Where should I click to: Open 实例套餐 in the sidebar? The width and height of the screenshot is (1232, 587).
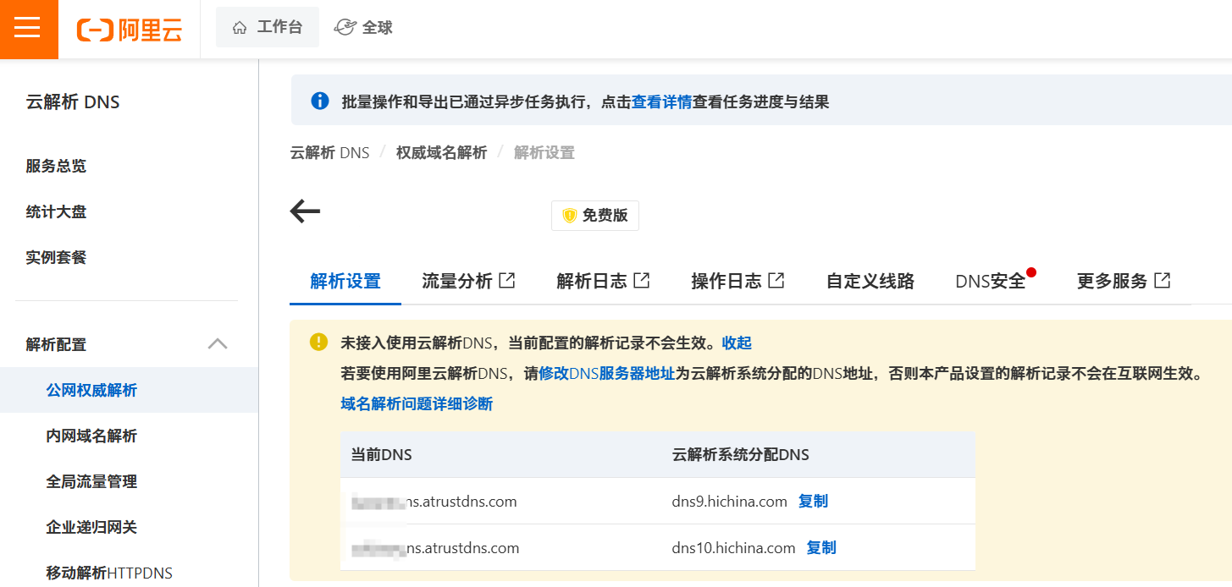point(56,257)
